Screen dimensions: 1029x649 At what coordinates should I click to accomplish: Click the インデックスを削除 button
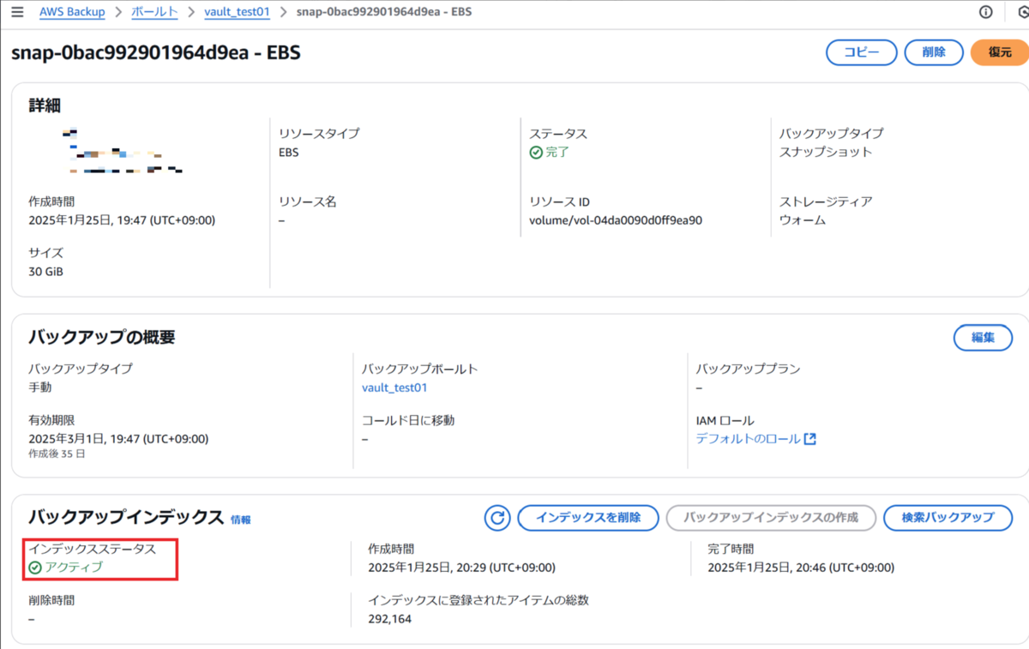(588, 518)
